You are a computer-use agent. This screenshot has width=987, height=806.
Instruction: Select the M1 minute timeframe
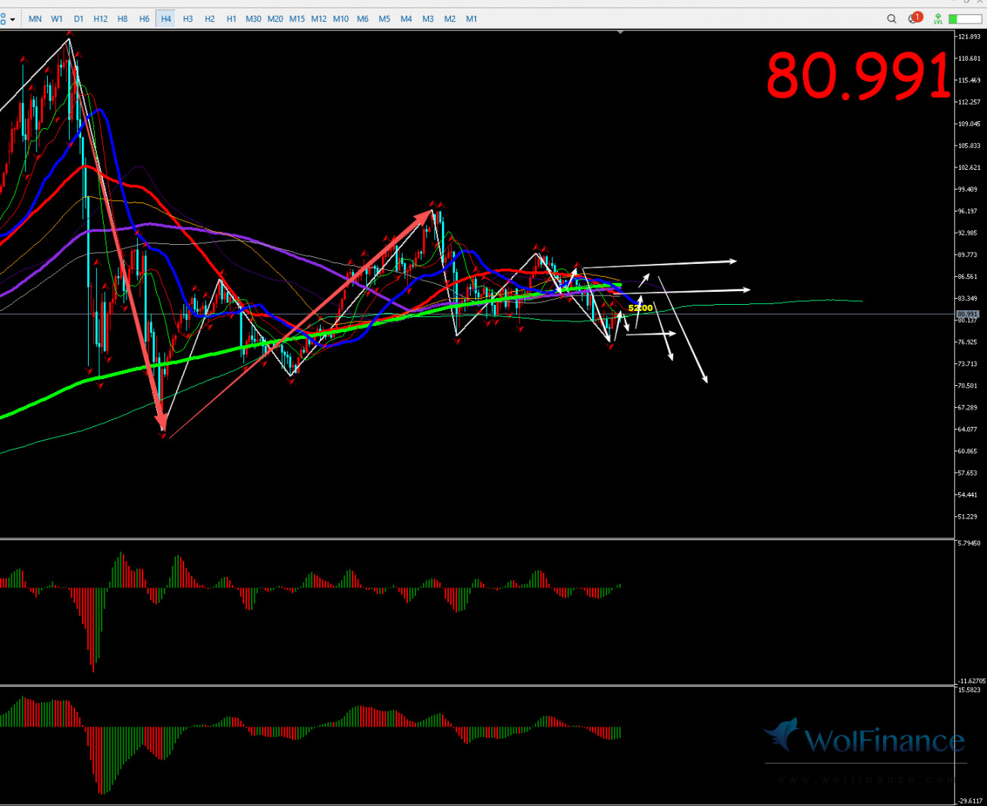tap(472, 19)
